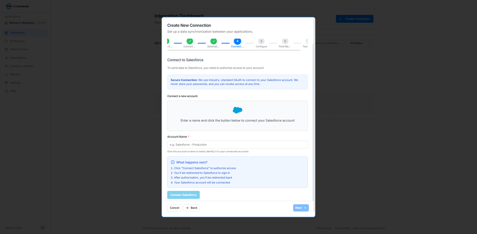Click the Back button
This screenshot has width=477, height=234.
coord(192,208)
